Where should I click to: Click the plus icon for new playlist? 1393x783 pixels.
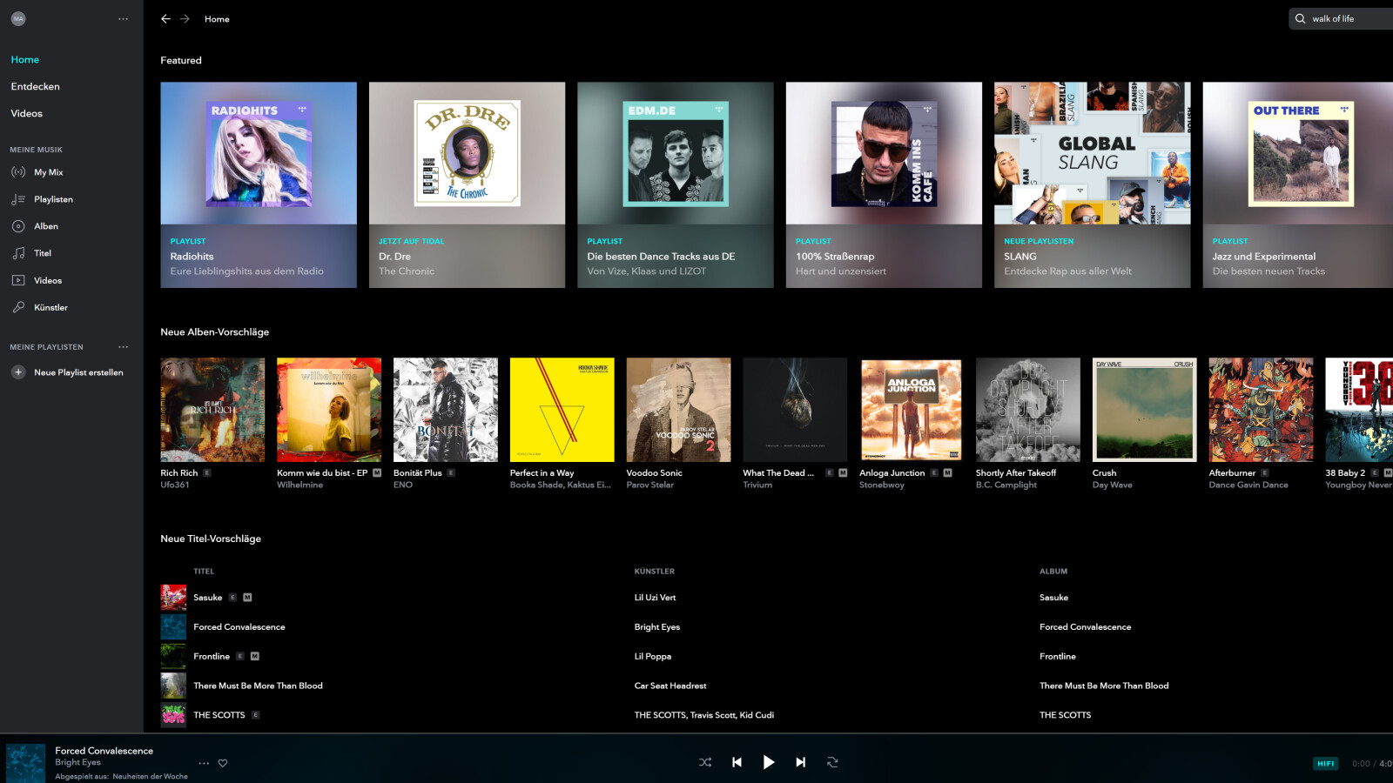click(x=18, y=372)
